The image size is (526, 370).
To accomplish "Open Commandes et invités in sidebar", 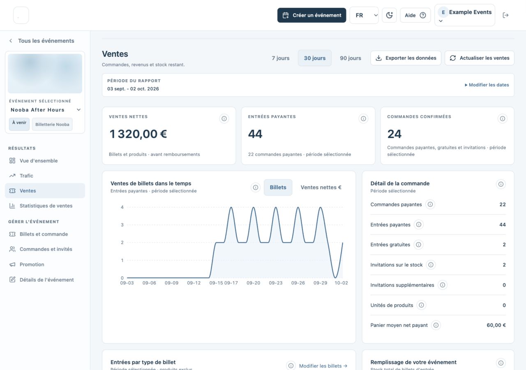I will point(45,249).
